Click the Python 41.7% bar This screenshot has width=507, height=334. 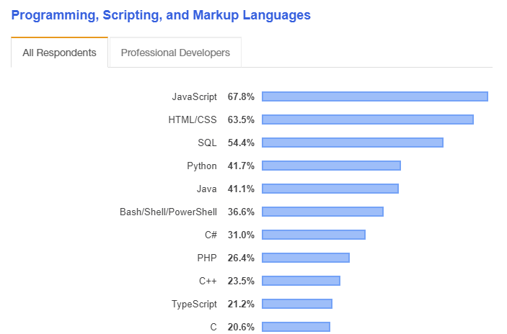pos(332,166)
